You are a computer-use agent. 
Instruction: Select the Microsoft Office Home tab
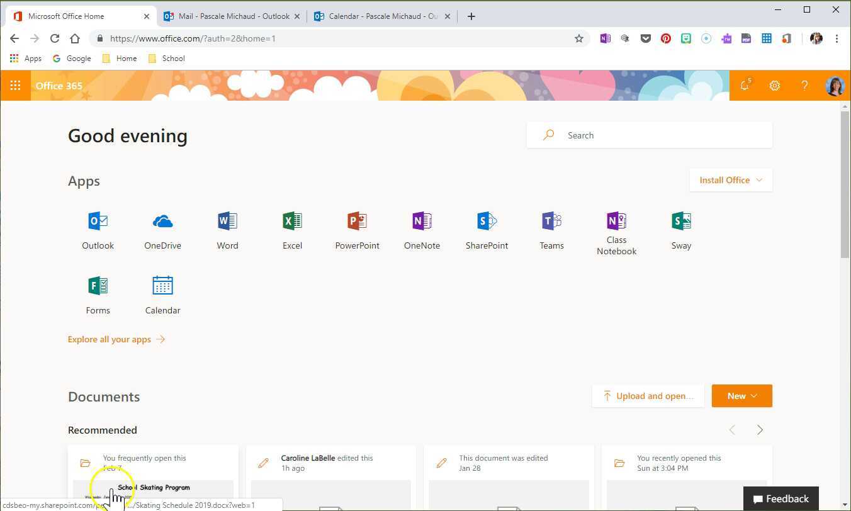point(81,16)
